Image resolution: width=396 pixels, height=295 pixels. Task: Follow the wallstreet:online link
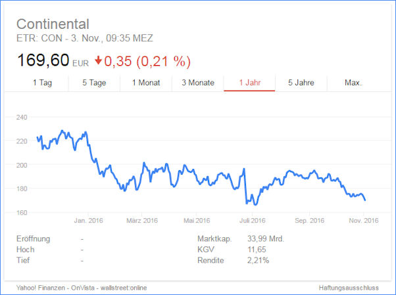pos(124,288)
